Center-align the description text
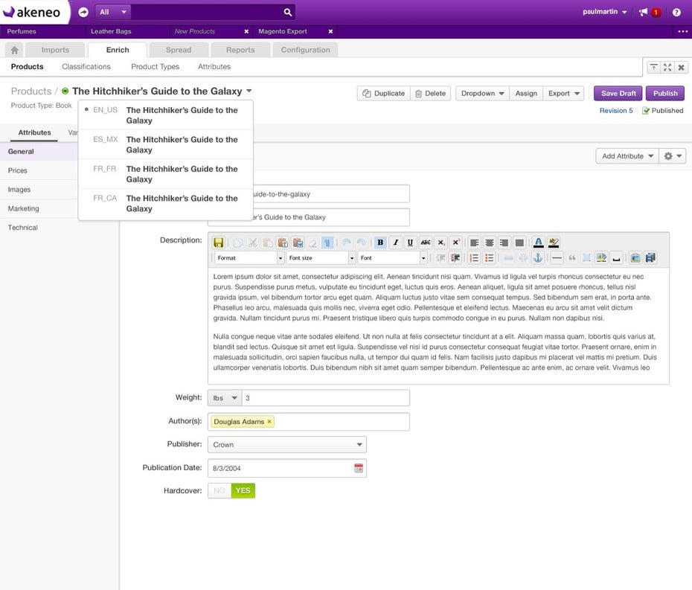692x590 pixels. 490,243
